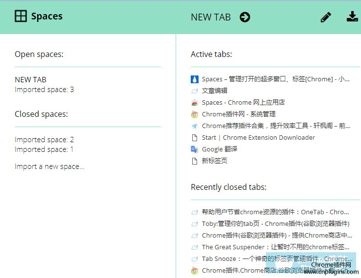Viewport: 361px width, 278px height.
Task: Open the Google 翻译 tab
Action: pyautogui.click(x=220, y=149)
